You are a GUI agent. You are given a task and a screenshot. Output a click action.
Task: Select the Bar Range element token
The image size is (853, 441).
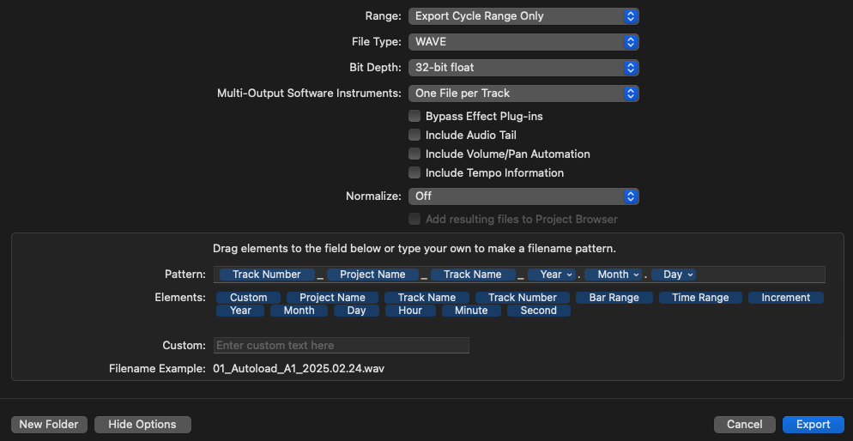614,298
